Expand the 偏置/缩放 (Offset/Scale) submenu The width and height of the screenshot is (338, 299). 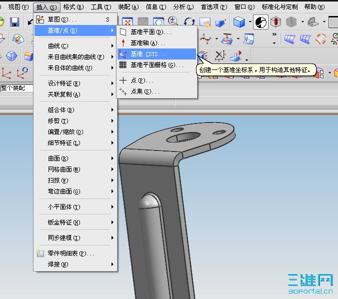75,131
